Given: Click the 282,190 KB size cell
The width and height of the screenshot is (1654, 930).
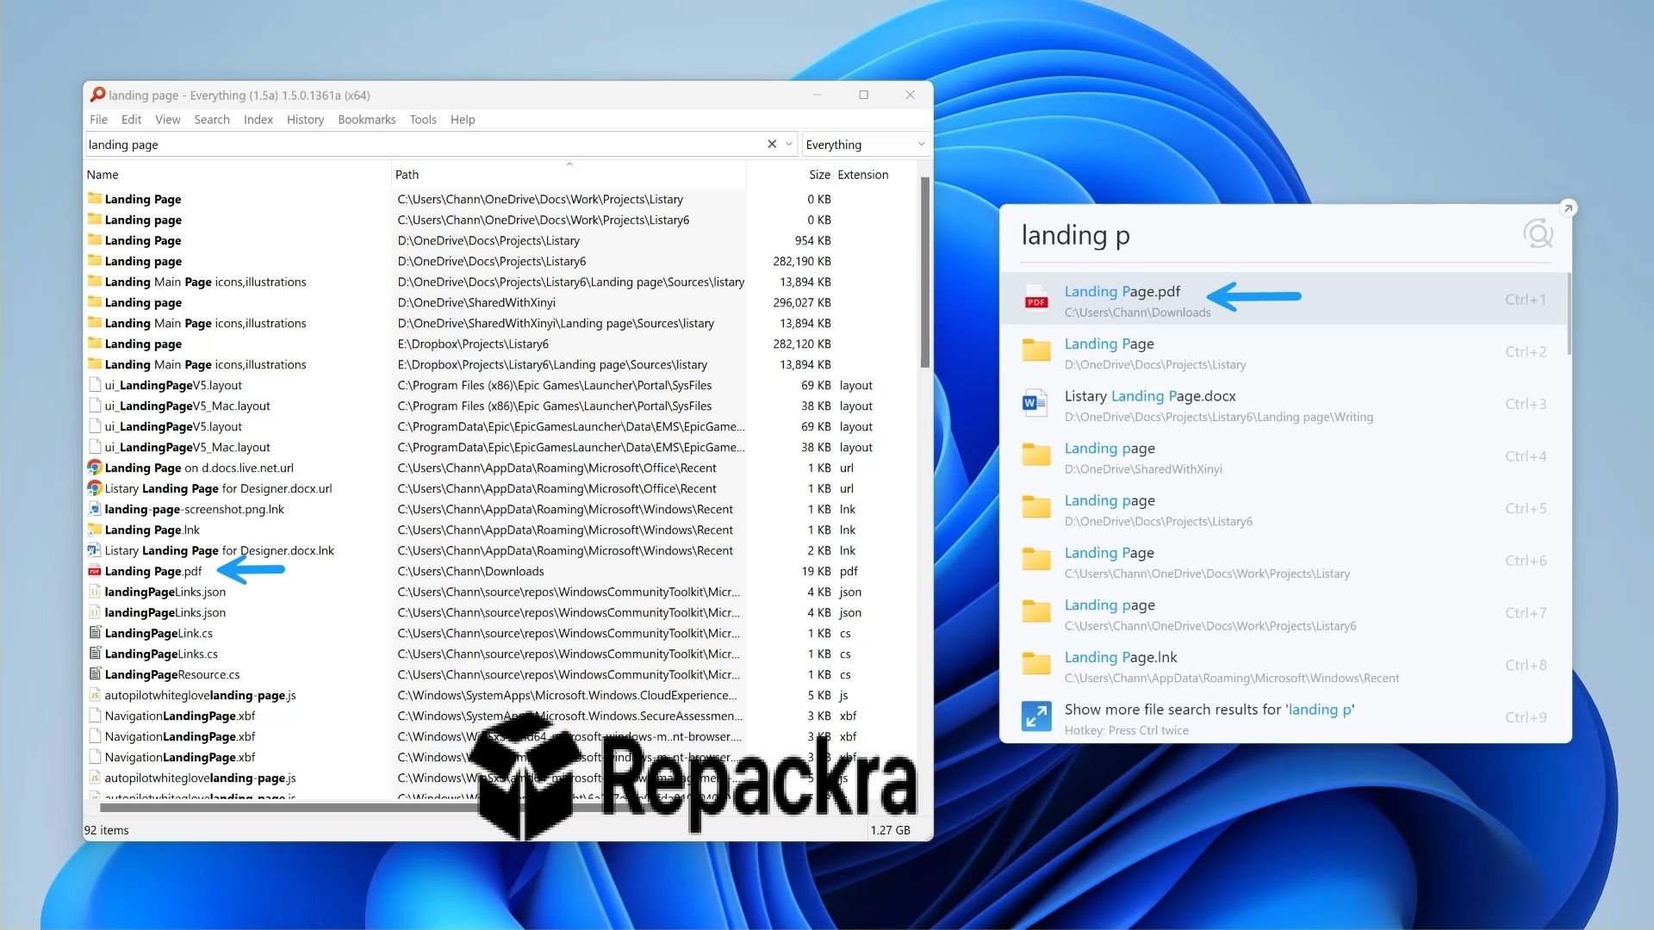Looking at the screenshot, I should pyautogui.click(x=802, y=261).
